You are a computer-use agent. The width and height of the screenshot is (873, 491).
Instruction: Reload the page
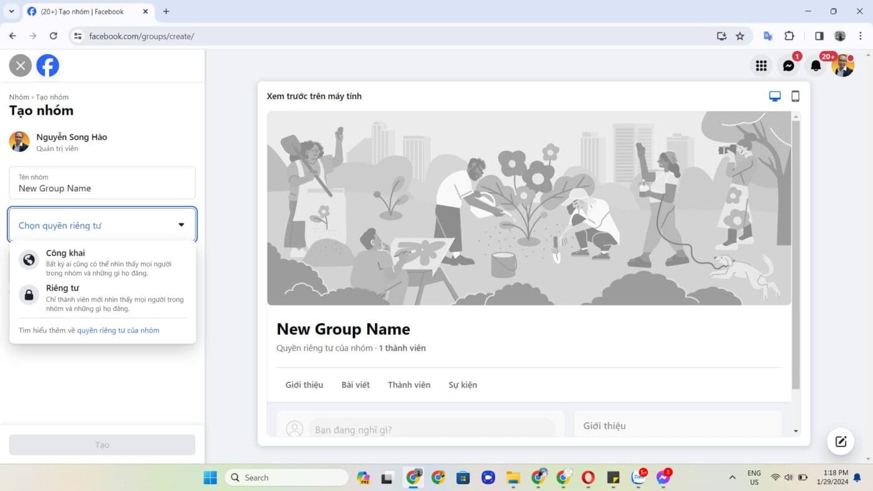[54, 36]
